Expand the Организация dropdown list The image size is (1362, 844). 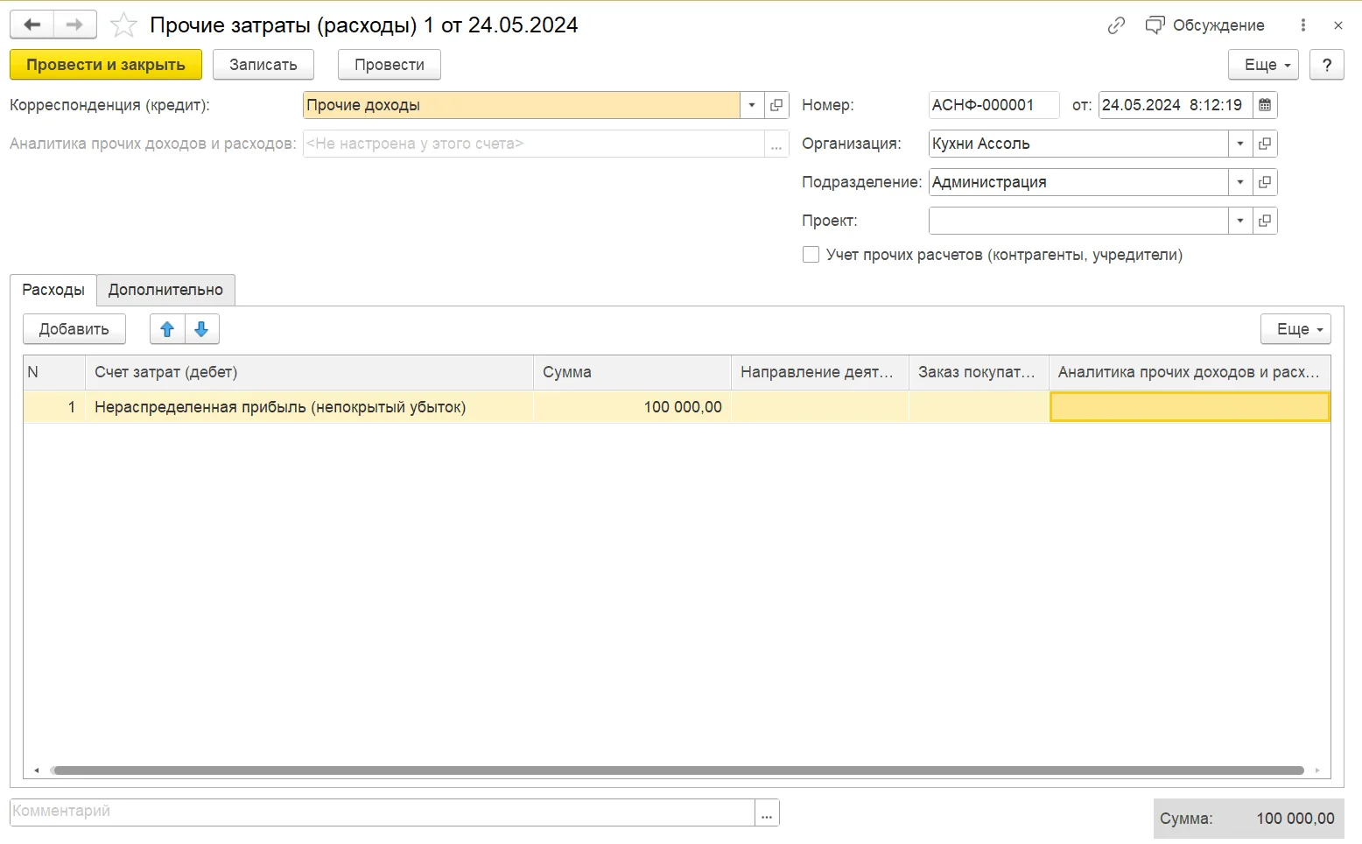pos(1240,144)
